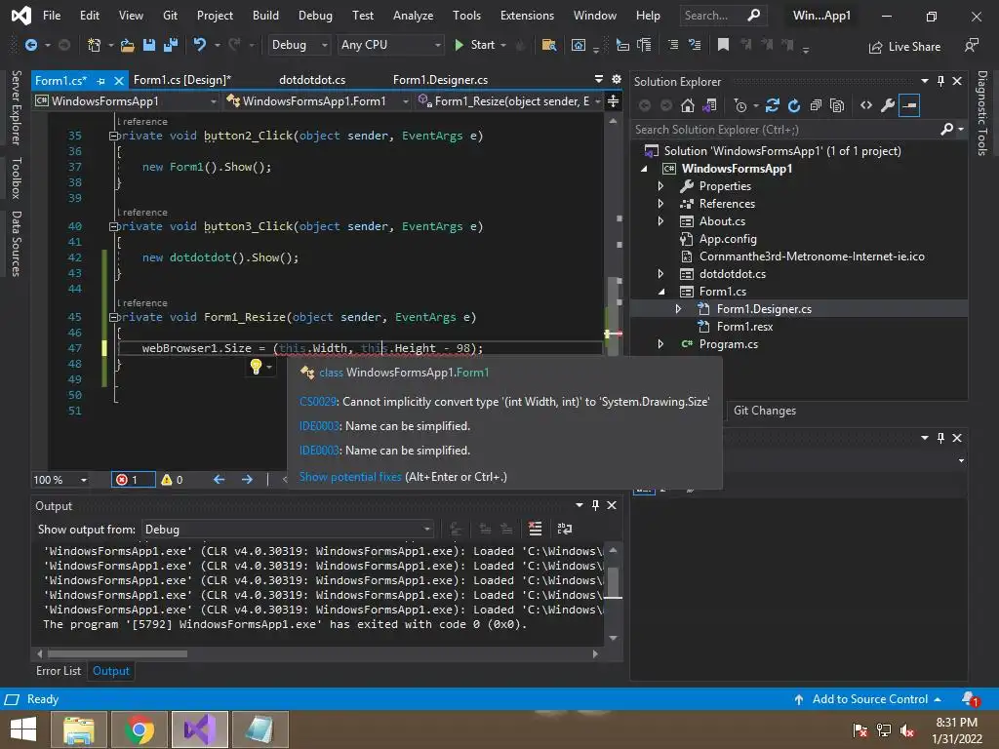Viewport: 999px width, 749px height.
Task: Open the Extensions menu
Action: point(527,16)
